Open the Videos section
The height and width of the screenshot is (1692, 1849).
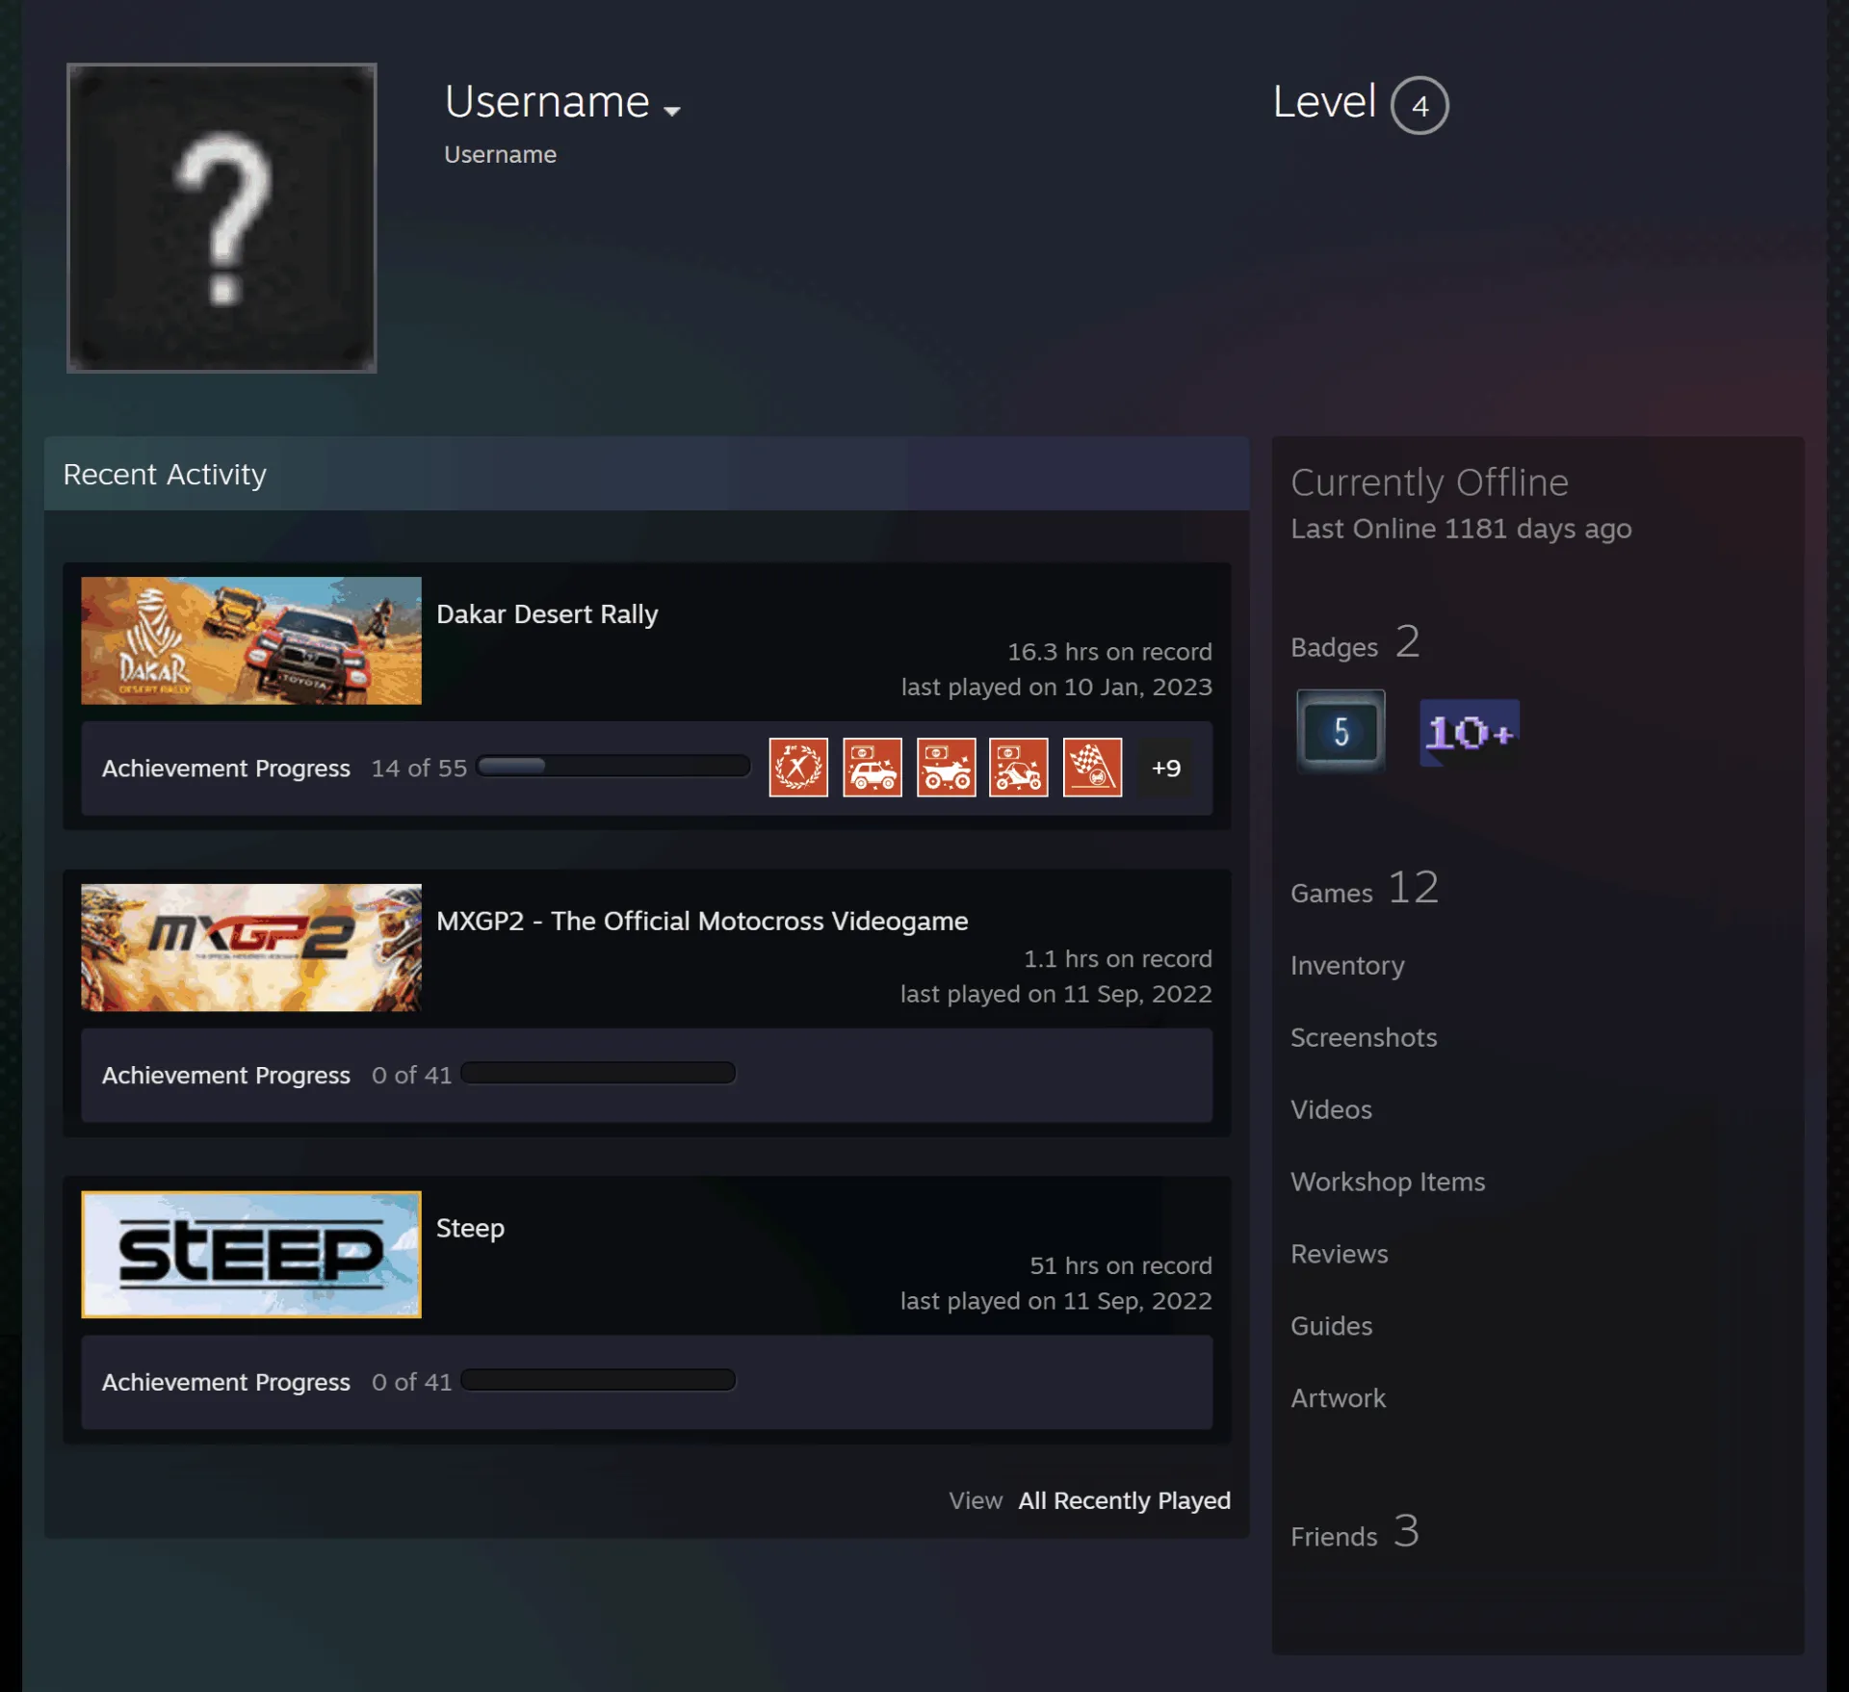[1331, 1109]
